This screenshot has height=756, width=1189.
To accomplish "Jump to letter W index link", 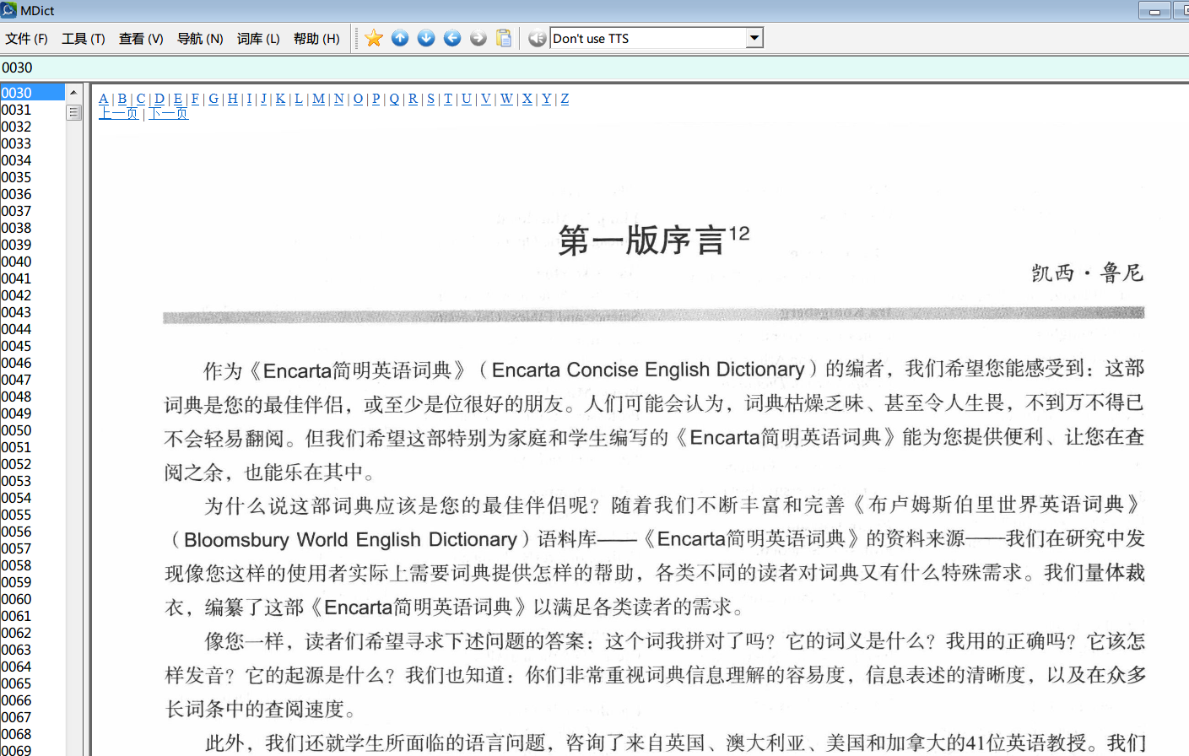I will click(506, 99).
